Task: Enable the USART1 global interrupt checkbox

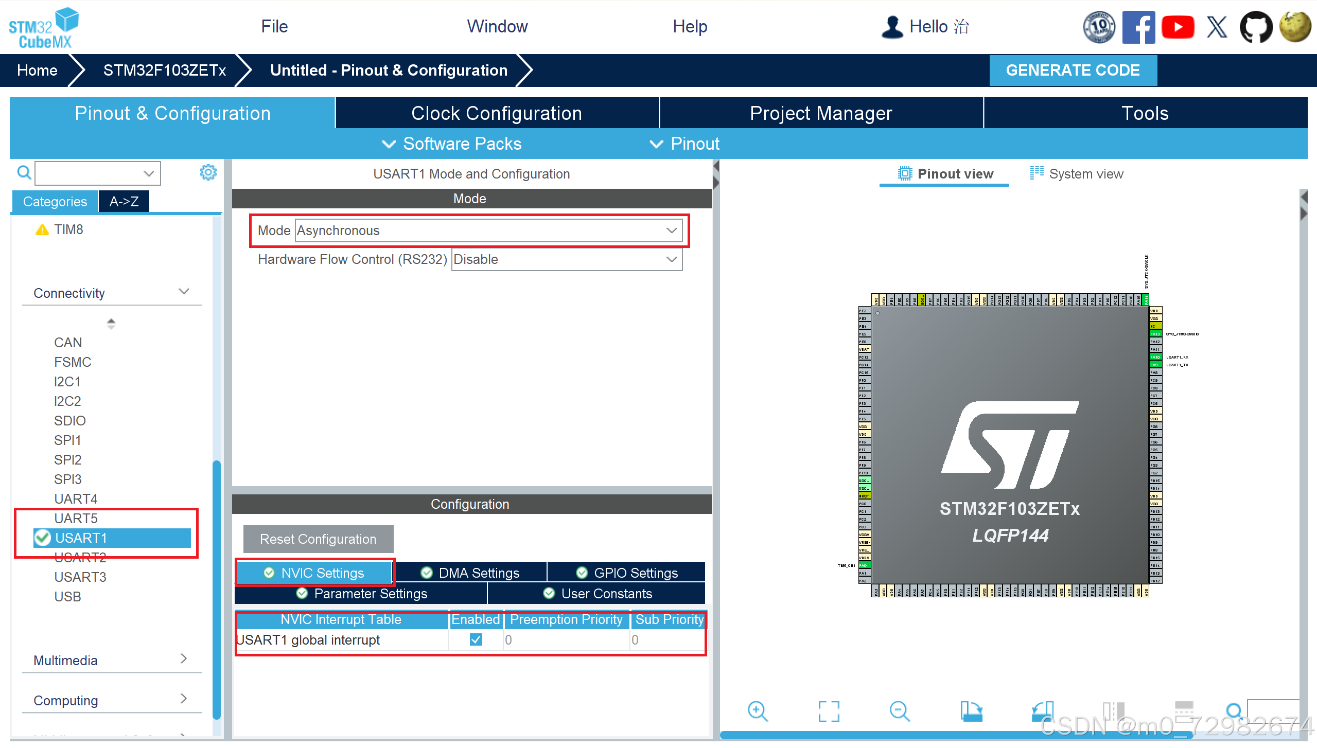Action: coord(475,639)
